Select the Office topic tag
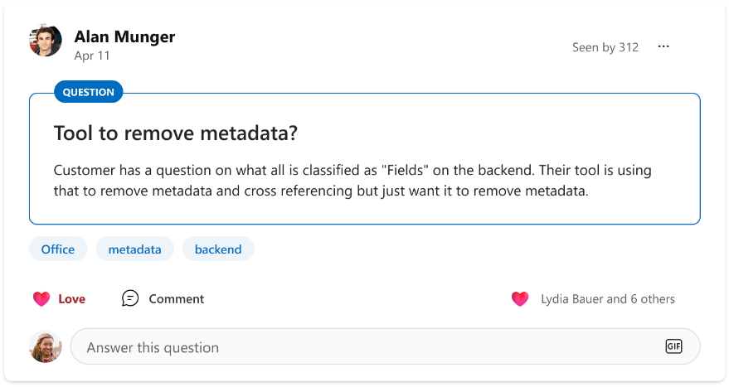Screen dimensions: 729x387 click(58, 249)
